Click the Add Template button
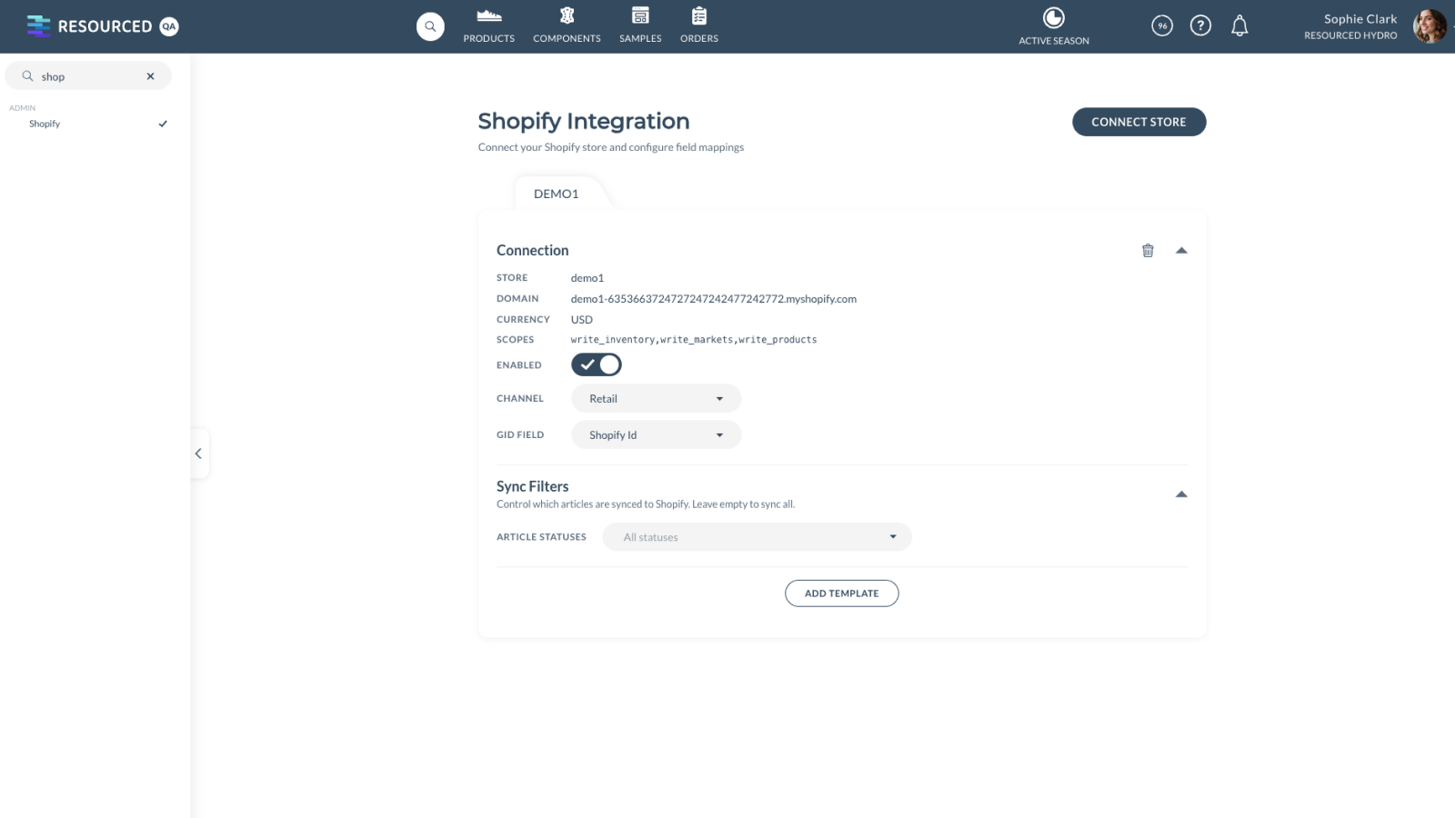Viewport: 1455px width, 818px height. pyautogui.click(x=842, y=594)
